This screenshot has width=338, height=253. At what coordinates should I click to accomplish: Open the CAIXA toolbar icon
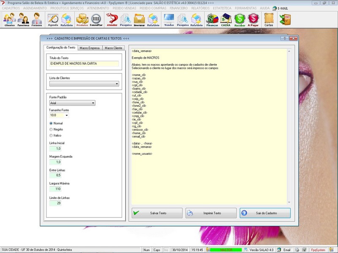coord(226,19)
